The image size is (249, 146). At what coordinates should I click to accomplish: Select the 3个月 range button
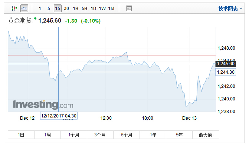[100, 135]
